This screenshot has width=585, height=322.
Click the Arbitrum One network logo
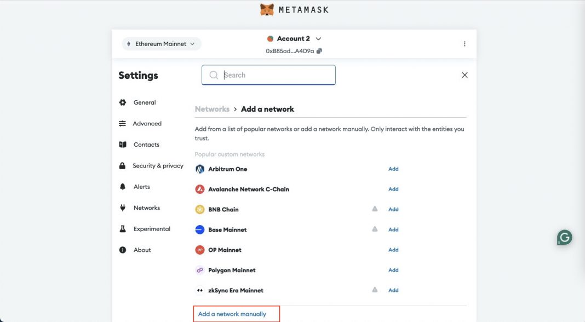point(199,169)
